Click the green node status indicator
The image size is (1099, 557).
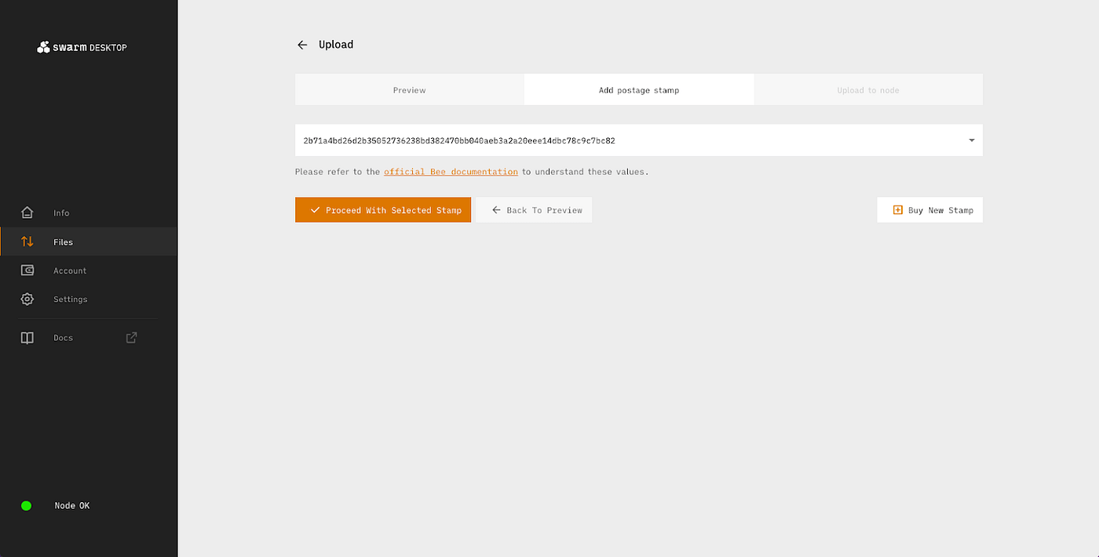pos(26,506)
